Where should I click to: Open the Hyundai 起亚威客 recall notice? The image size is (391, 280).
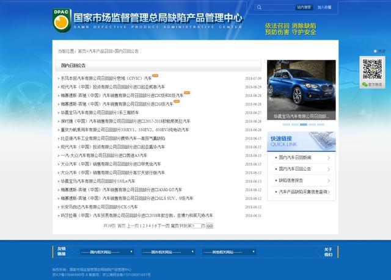tap(112, 87)
